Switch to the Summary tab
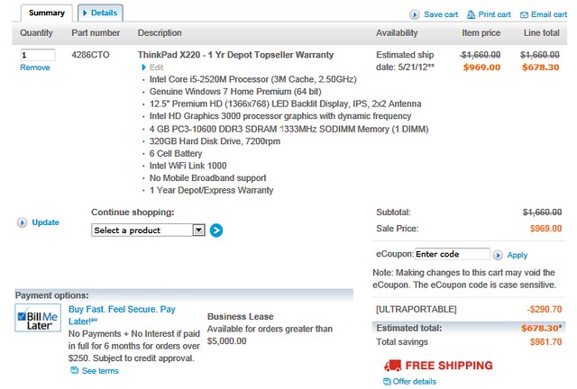The height and width of the screenshot is (389, 577). 47,13
